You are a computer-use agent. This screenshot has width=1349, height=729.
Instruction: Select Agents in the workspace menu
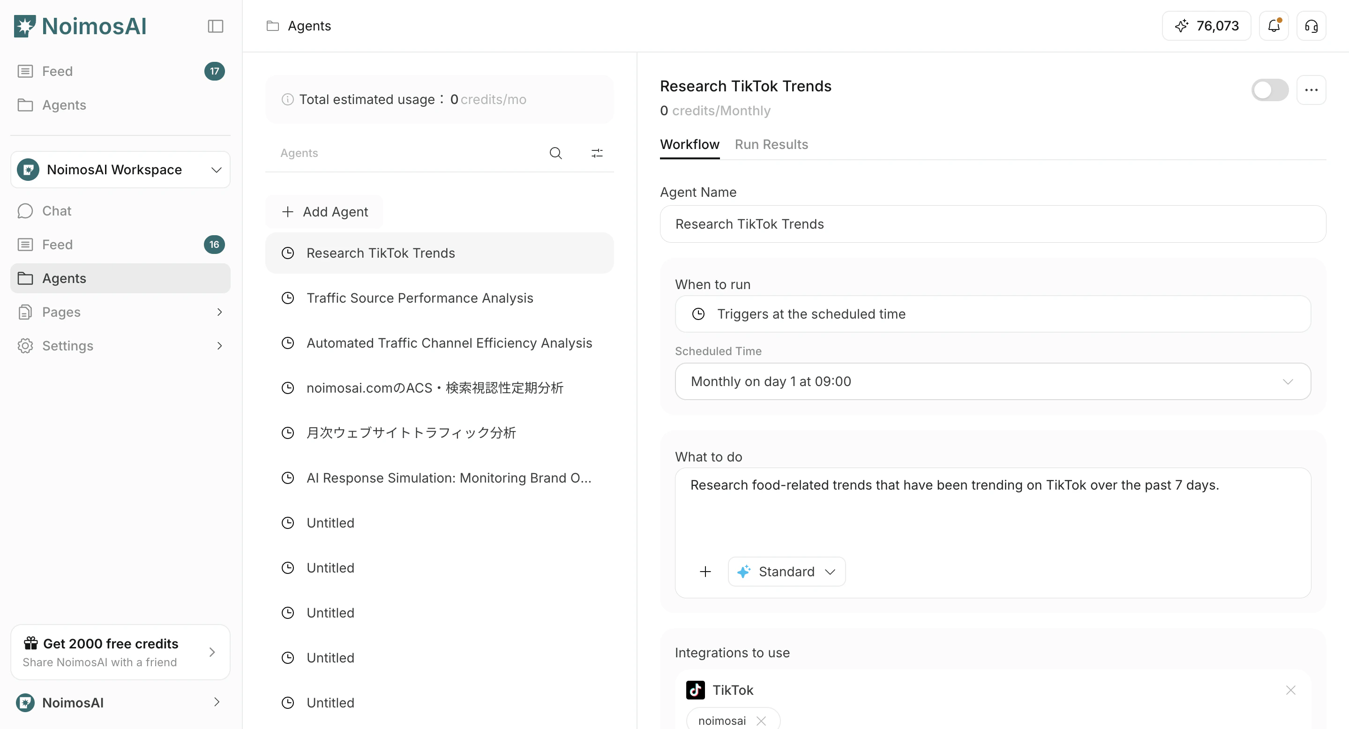[120, 278]
